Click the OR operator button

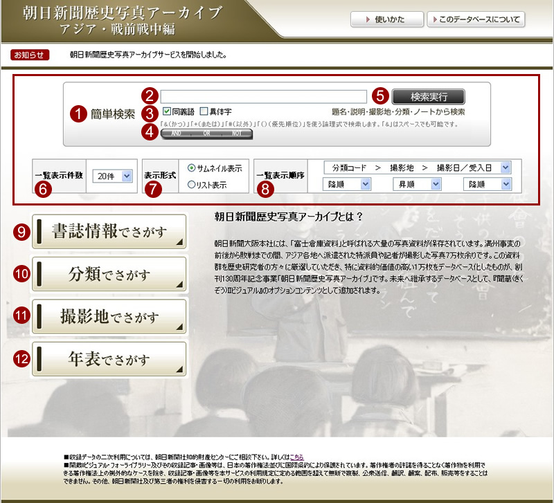tap(207, 135)
